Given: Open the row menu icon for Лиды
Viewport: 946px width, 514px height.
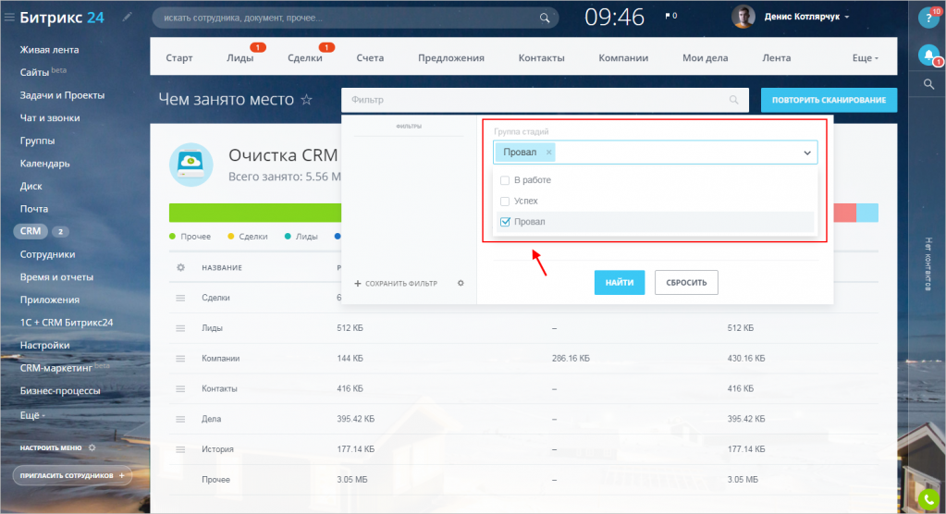Looking at the screenshot, I should (180, 328).
